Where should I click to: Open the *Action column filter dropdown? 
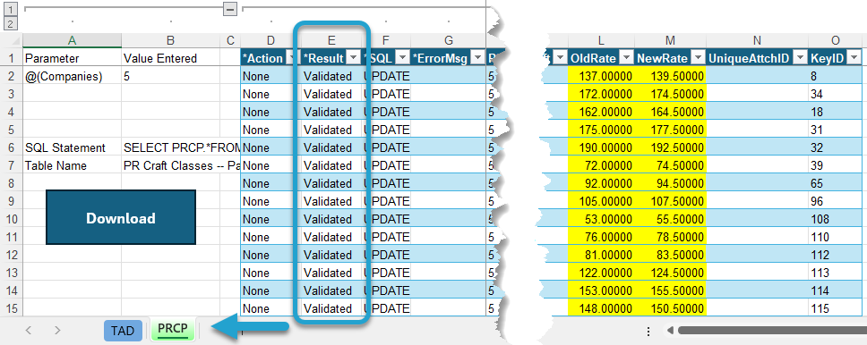coord(291,58)
